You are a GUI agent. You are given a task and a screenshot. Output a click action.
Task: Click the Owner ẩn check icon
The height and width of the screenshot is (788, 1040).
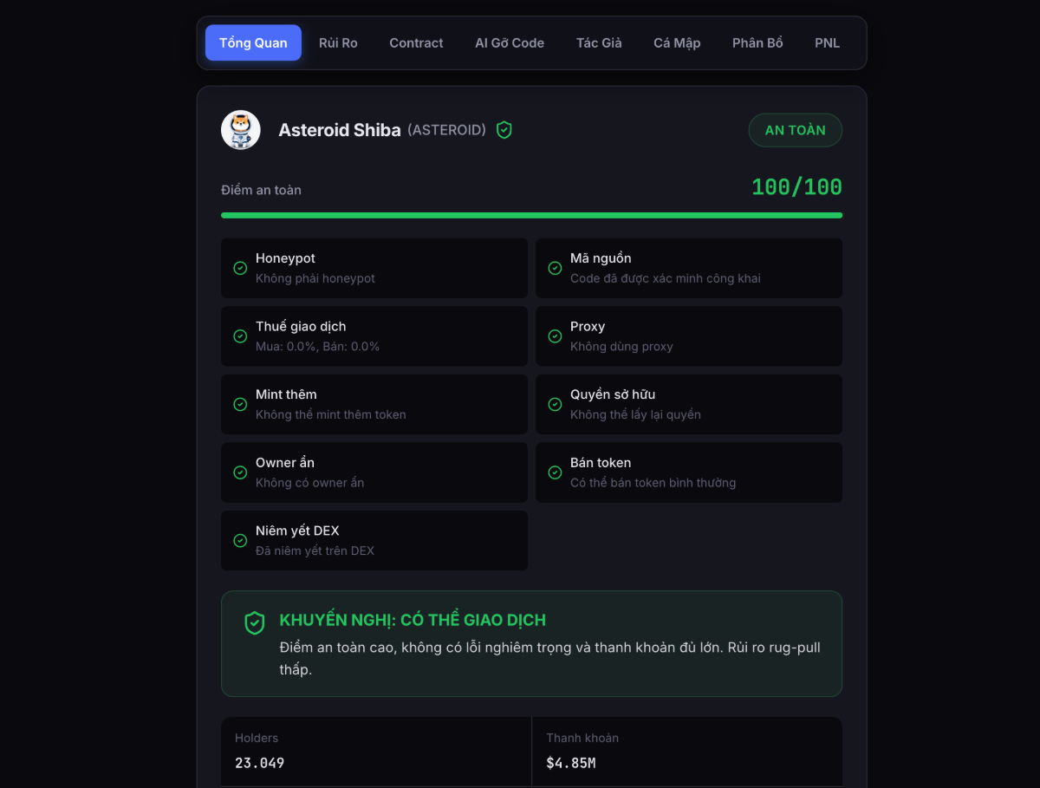tap(240, 472)
